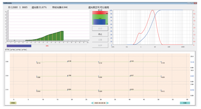Click the 2022-09-08 date field
Viewport: 201px width, 109px height.
pyautogui.click(x=100, y=103)
